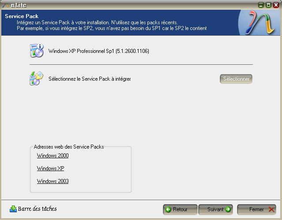Click the 'Intégrez un Service Pack' description line
The height and width of the screenshot is (220, 282).
97,22
